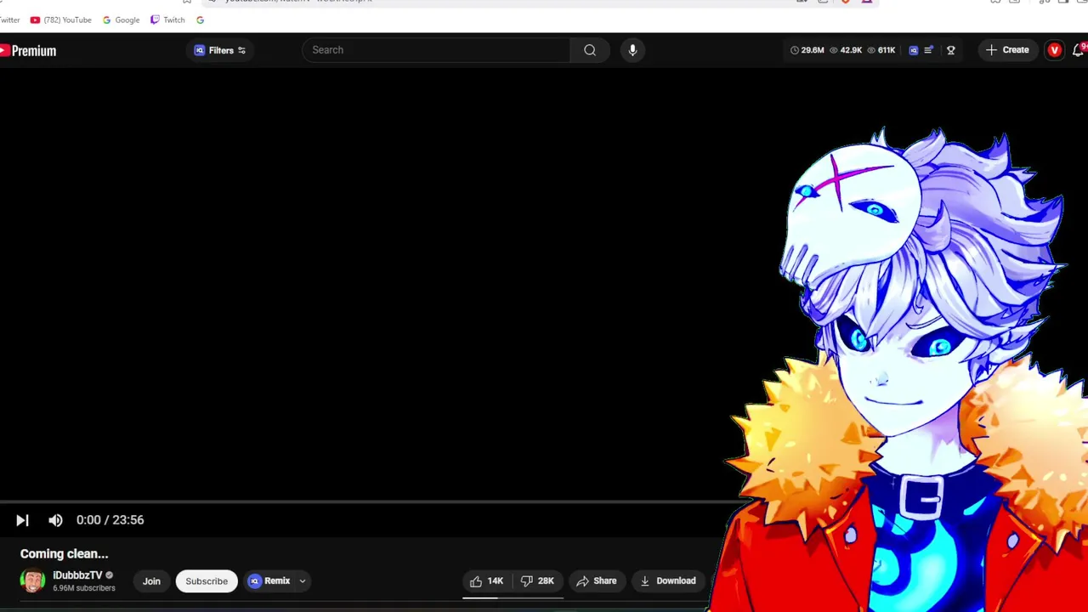Open the account avatar menu

1055,50
